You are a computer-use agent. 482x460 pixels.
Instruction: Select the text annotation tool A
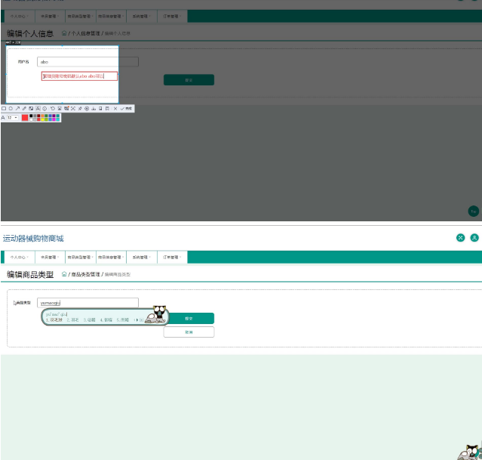[x=38, y=108]
